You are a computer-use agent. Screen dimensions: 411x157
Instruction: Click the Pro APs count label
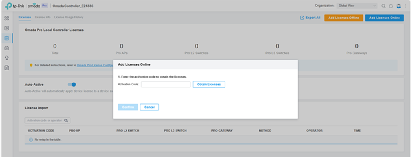[122, 53]
